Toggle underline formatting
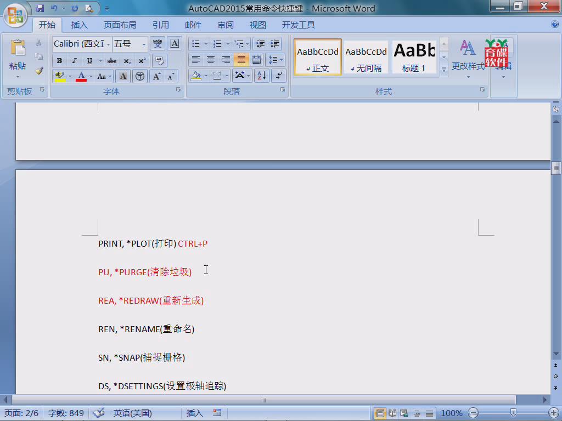 click(89, 61)
